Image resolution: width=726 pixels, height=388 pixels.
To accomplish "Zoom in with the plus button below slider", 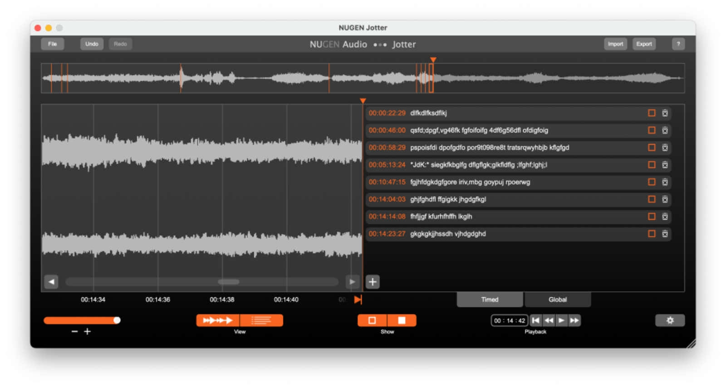I will coord(87,332).
